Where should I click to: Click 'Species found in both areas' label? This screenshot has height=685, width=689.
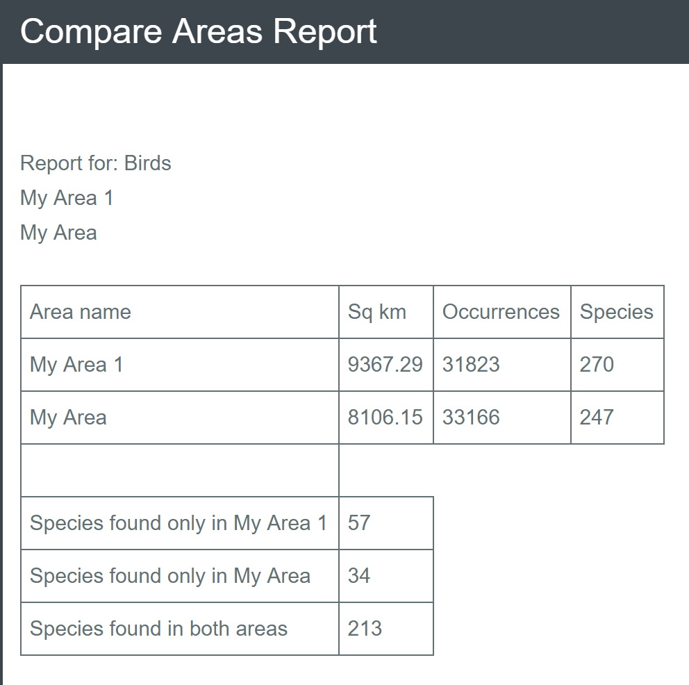158,629
